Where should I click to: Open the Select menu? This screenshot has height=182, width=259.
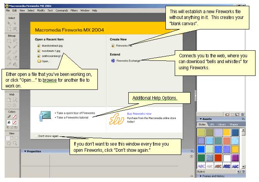[x=31, y=10]
